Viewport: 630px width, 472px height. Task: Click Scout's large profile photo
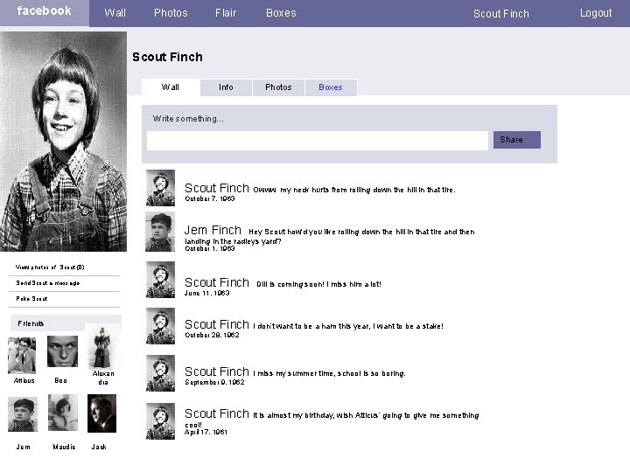pyautogui.click(x=64, y=142)
